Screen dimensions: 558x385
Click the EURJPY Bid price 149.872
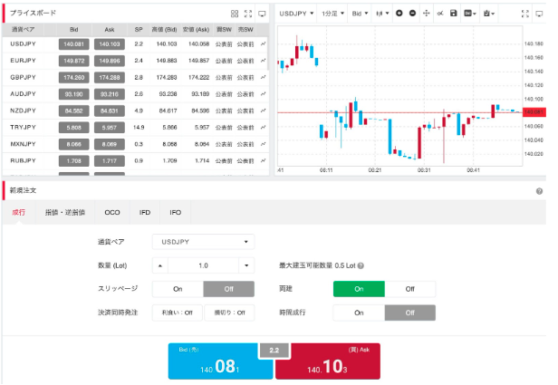(72, 61)
